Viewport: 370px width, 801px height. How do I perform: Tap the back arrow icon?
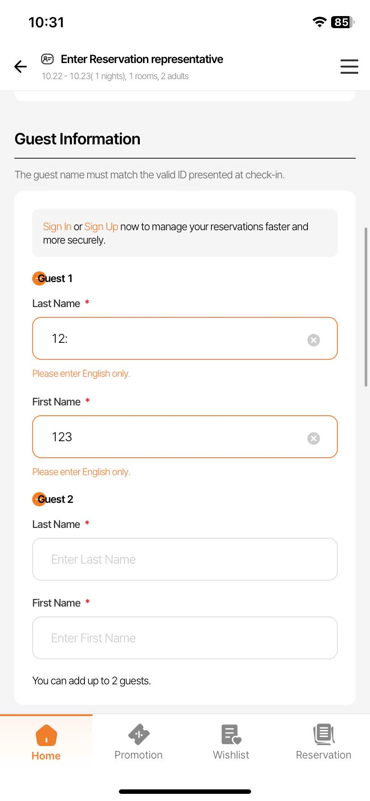tap(21, 67)
